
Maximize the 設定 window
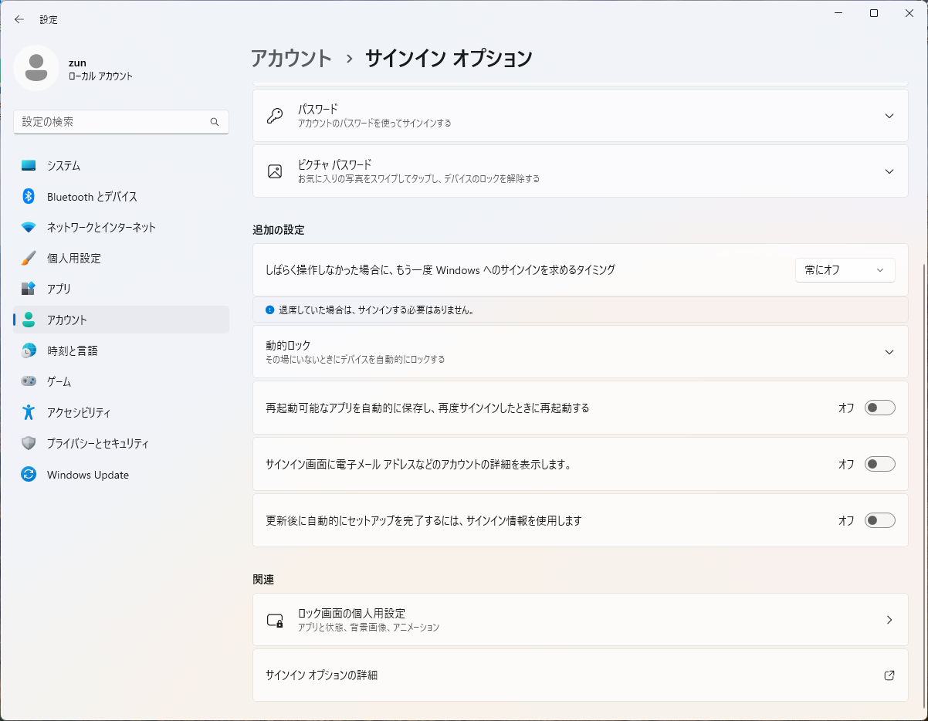coord(874,13)
